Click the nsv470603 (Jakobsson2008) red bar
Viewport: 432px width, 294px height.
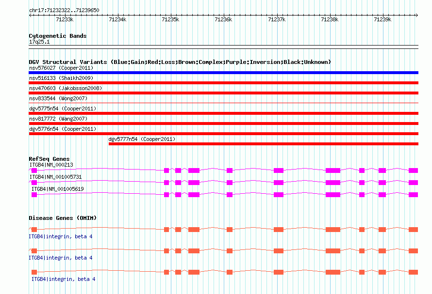coord(223,93)
